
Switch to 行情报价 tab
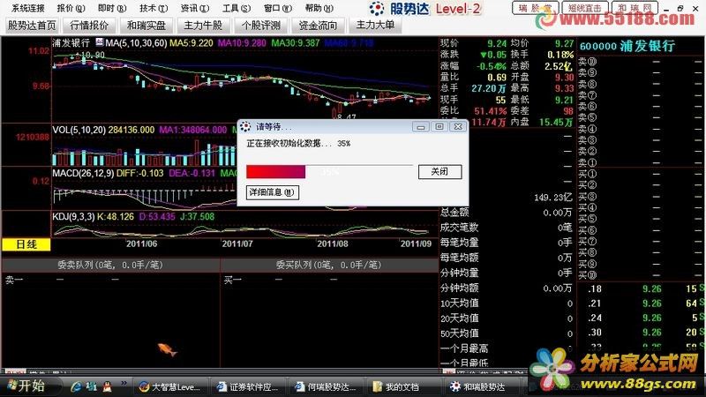89,26
